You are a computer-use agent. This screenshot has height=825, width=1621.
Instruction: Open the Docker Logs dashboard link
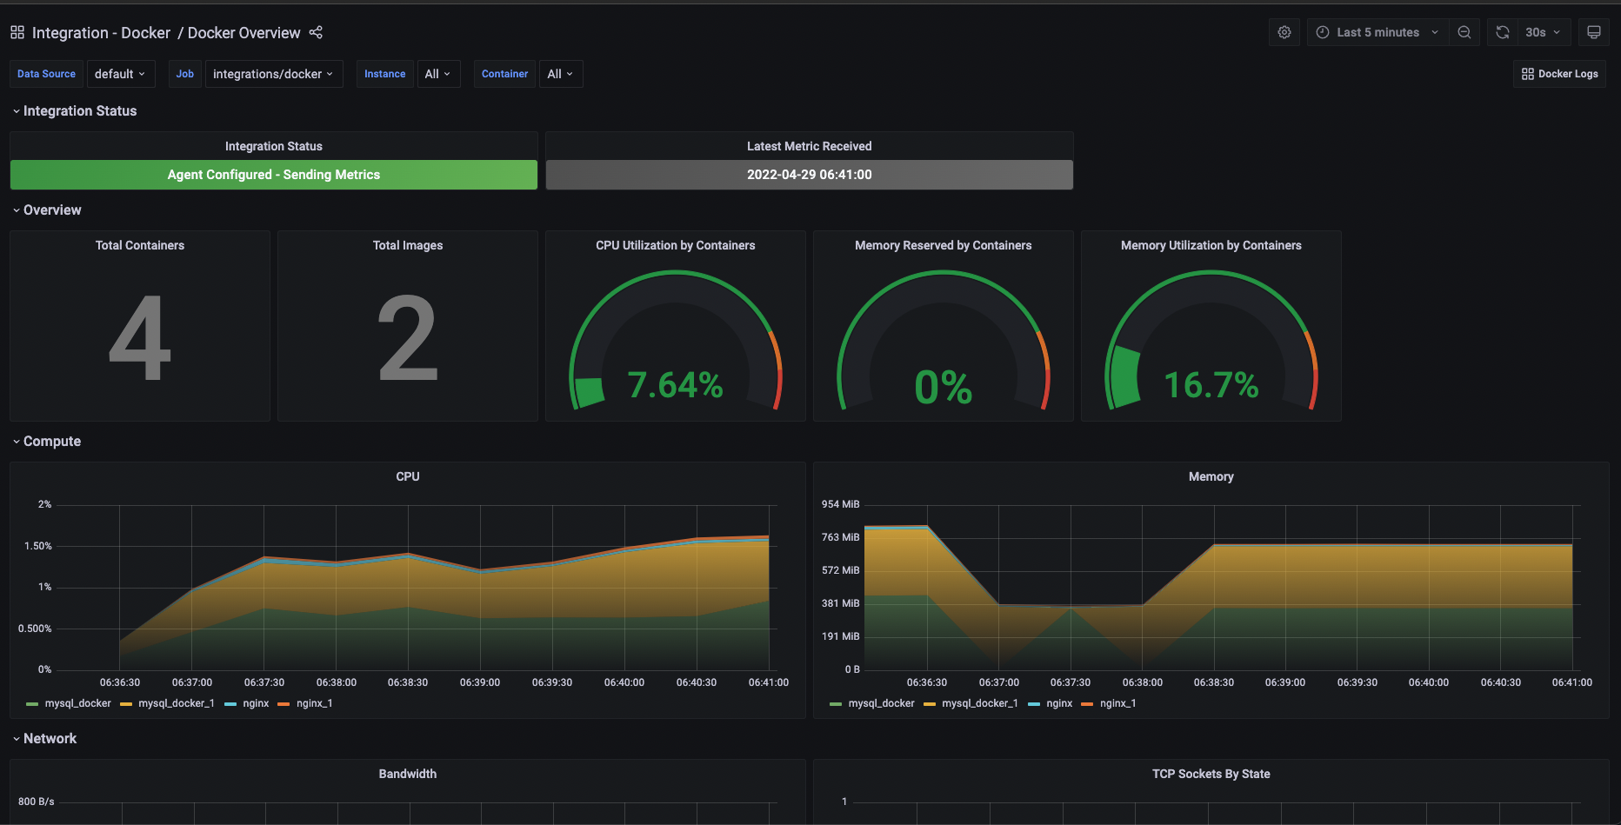[x=1559, y=74]
